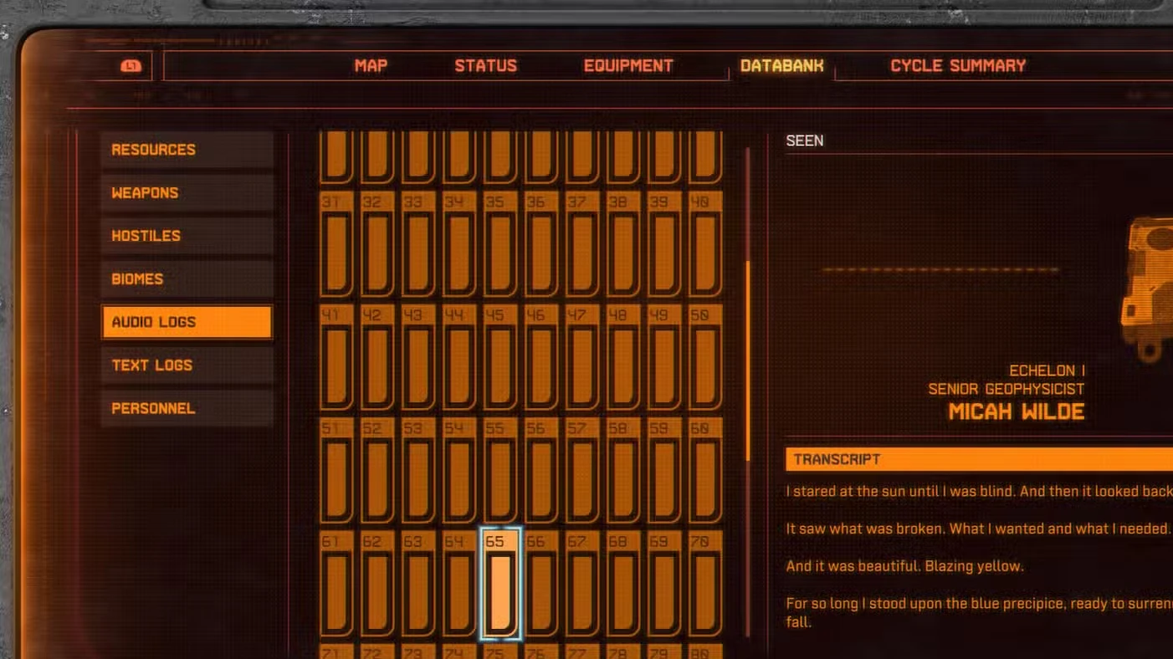Select audio log 55
This screenshot has width=1173, height=659.
coord(499,470)
